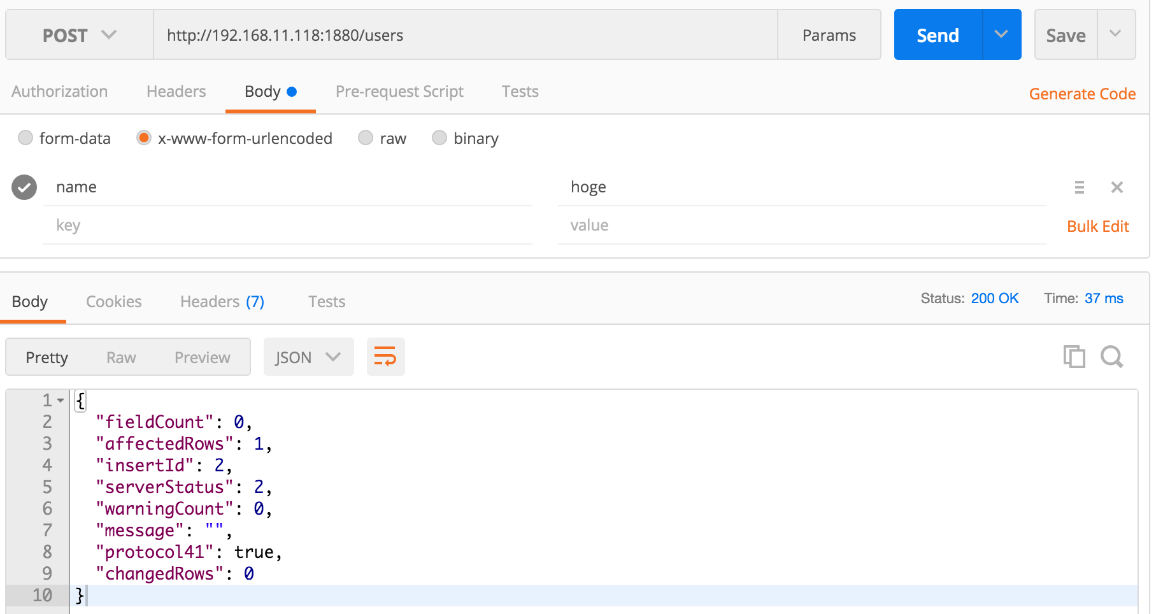Viewport: 1163px width, 614px height.
Task: Collapse line 1 of the JSON response
Action: (61, 400)
